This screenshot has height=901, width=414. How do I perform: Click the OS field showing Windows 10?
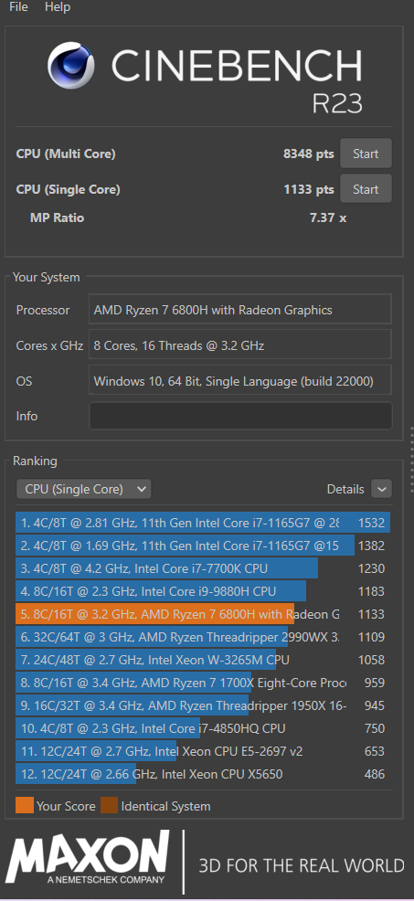pos(240,380)
